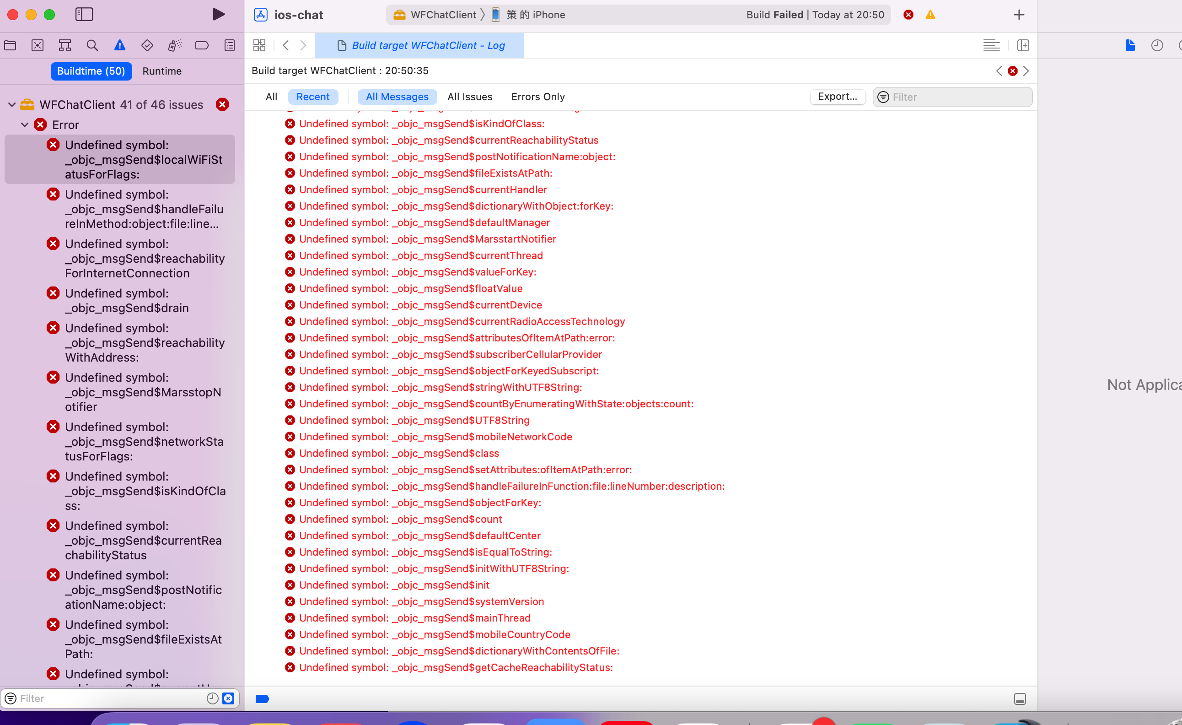This screenshot has height=725, width=1182.
Task: Enable the Recent messages filter
Action: (x=313, y=97)
